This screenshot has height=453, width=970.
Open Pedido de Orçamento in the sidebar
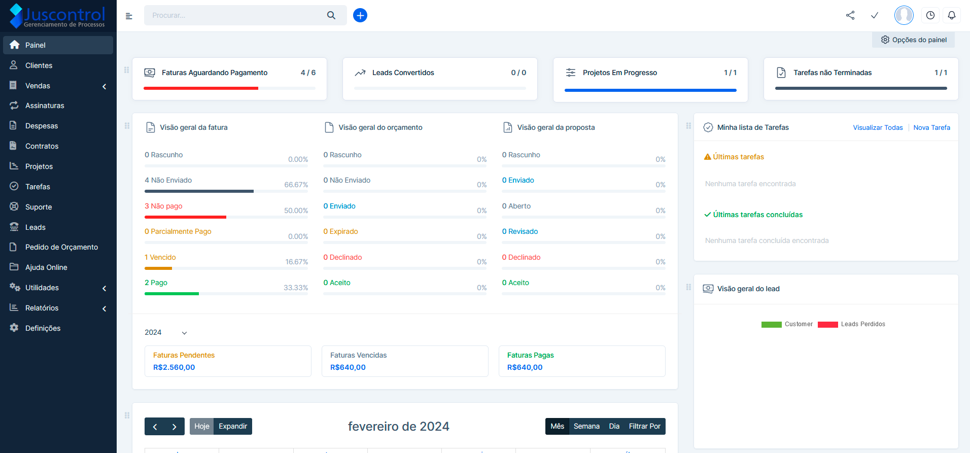58,247
